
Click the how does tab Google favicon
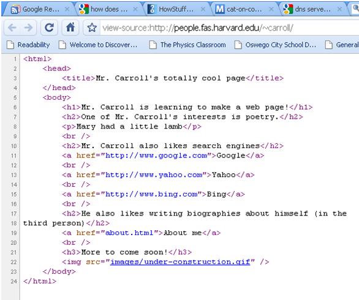(x=84, y=9)
